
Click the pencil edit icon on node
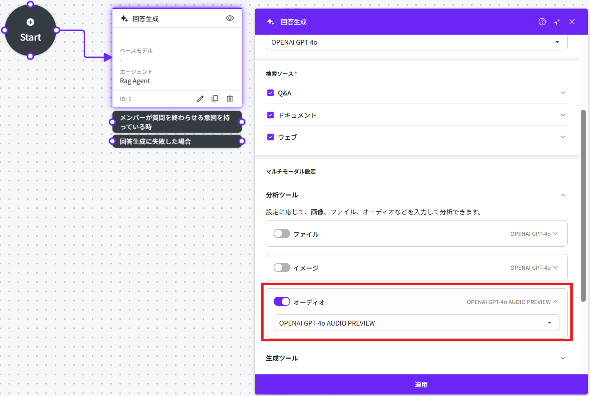click(x=200, y=99)
